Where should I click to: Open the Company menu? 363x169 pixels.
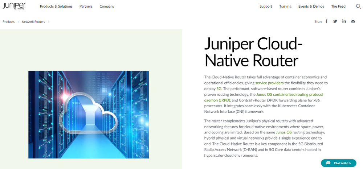107,7
